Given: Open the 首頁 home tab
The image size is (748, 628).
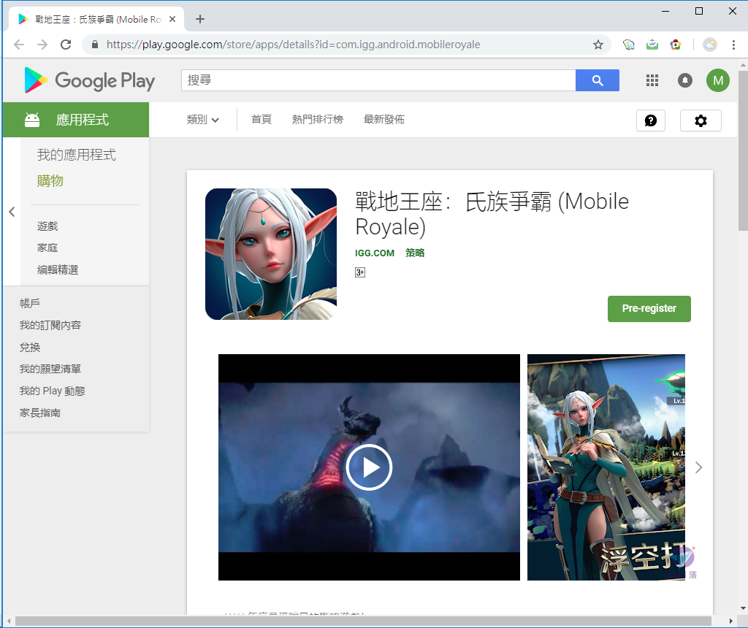Looking at the screenshot, I should point(262,120).
